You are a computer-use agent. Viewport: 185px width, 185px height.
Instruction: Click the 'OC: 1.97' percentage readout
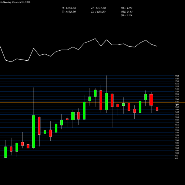pyautogui.click(x=127, y=8)
